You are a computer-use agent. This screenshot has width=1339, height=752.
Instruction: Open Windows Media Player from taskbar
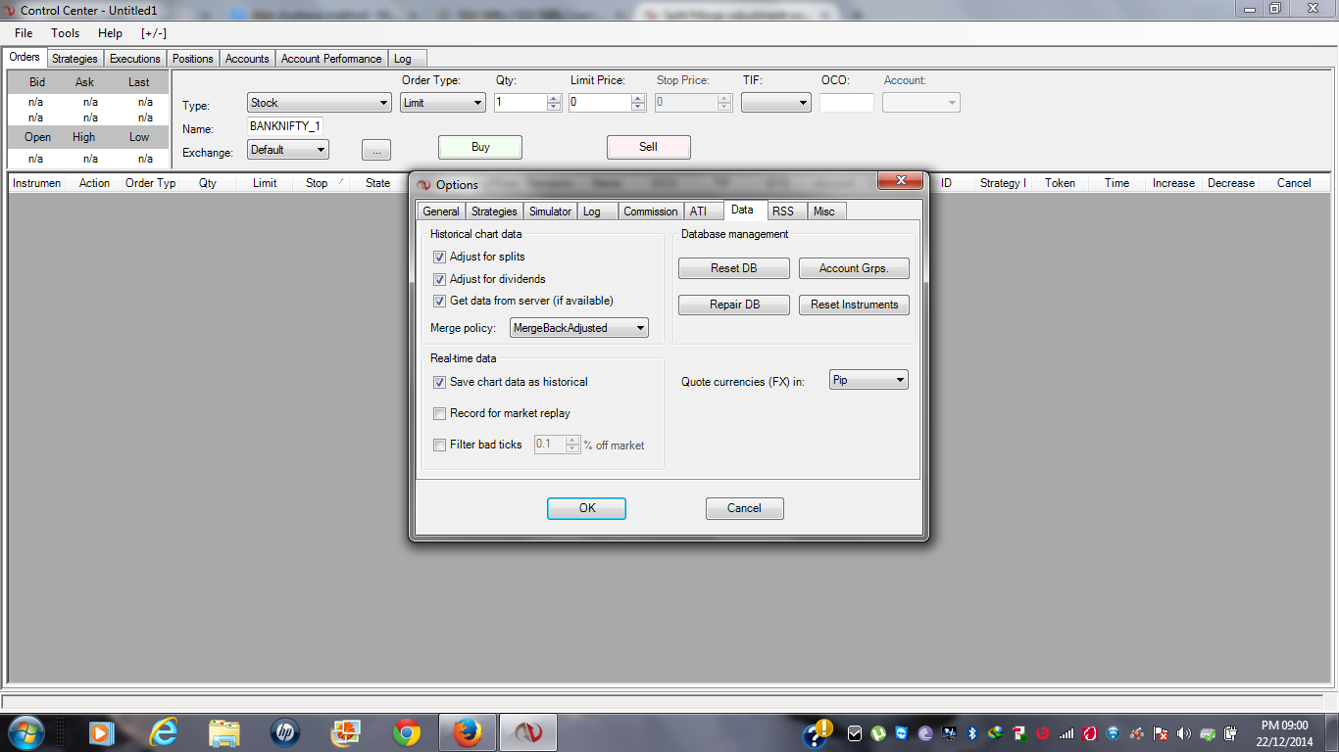101,732
